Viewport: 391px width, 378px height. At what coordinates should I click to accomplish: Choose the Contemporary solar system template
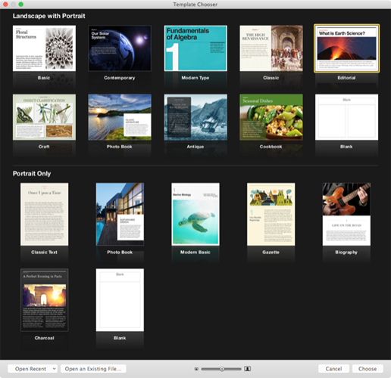(120, 48)
